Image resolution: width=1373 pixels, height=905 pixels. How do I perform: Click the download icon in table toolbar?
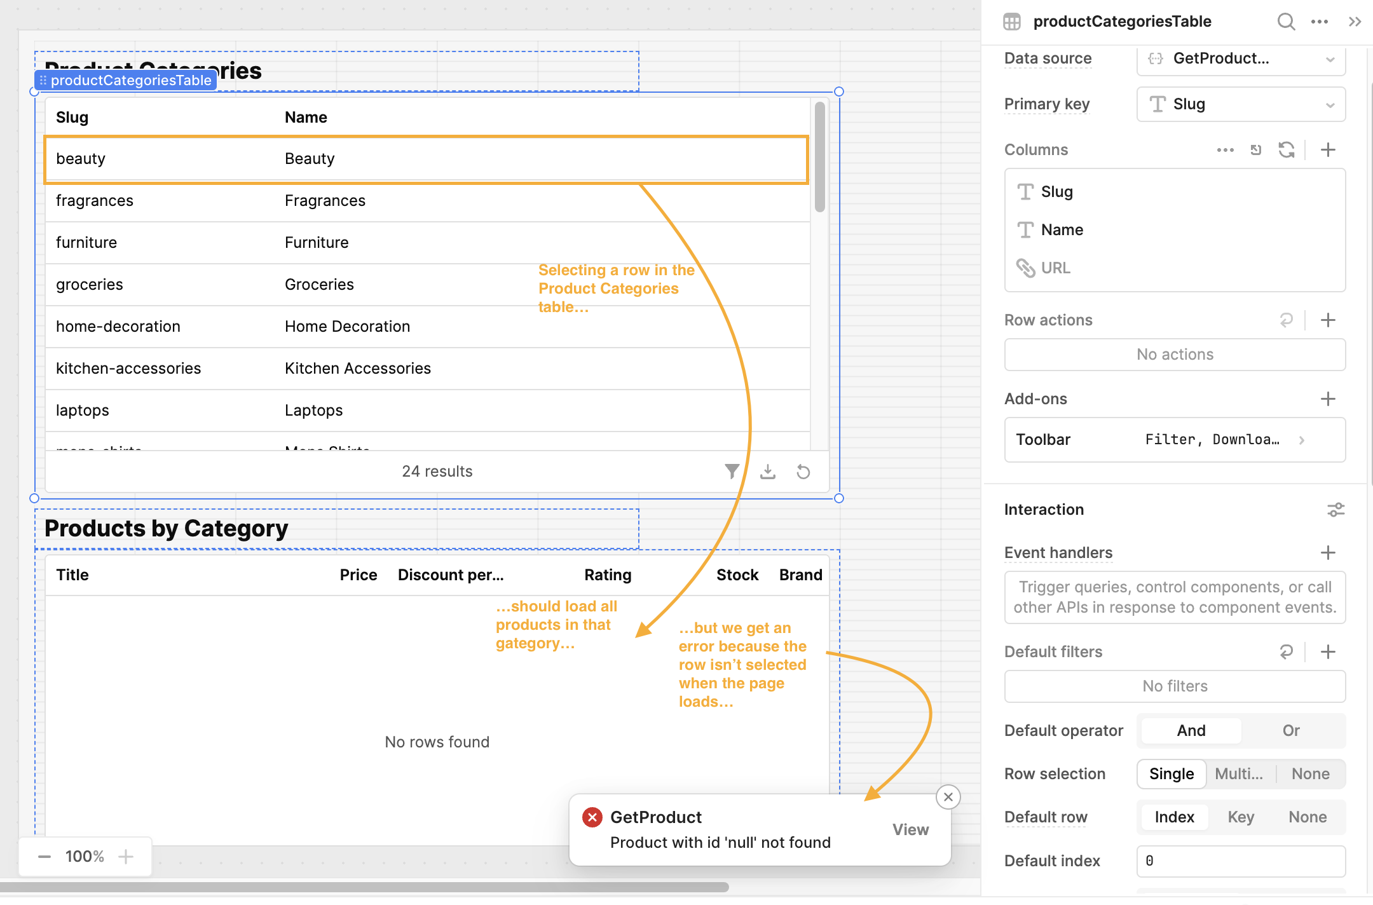click(768, 472)
